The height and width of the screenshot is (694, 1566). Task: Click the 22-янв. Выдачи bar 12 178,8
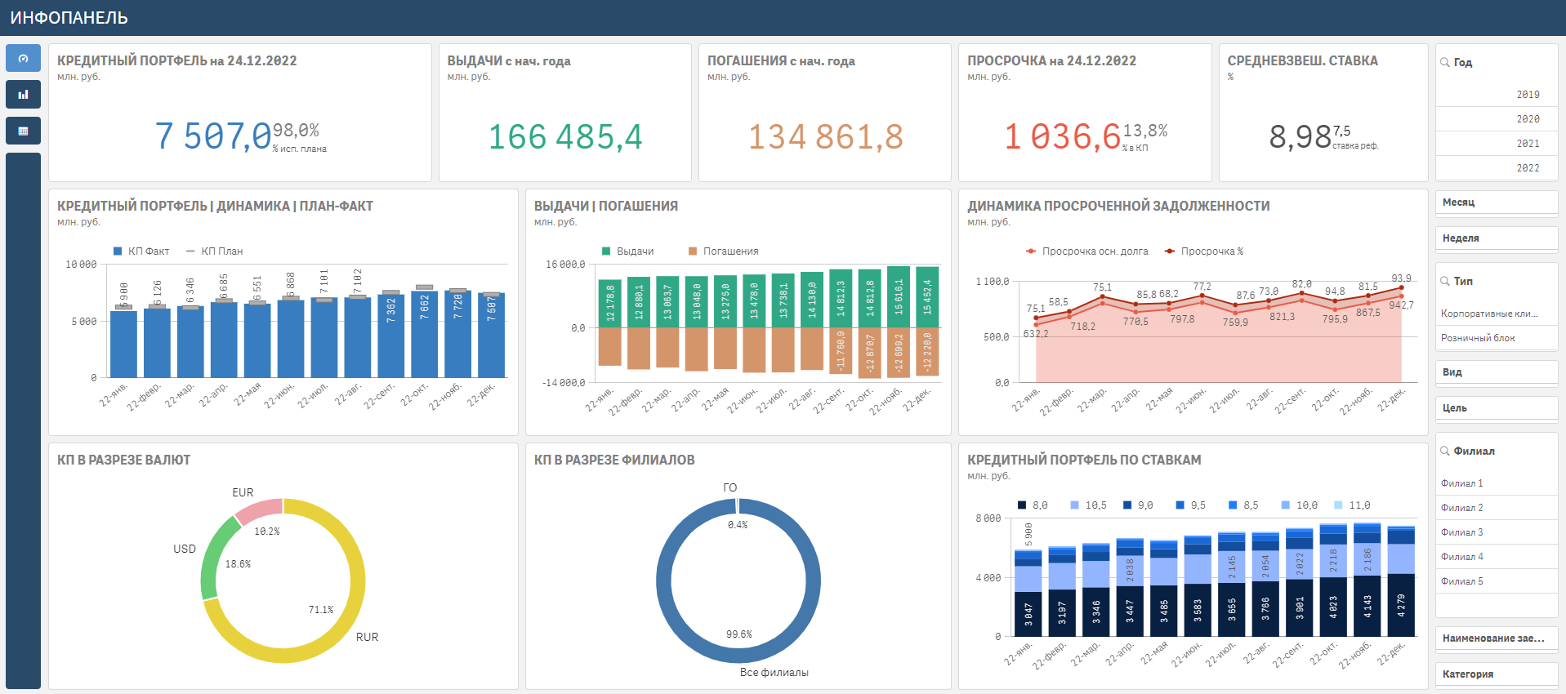[x=610, y=304]
